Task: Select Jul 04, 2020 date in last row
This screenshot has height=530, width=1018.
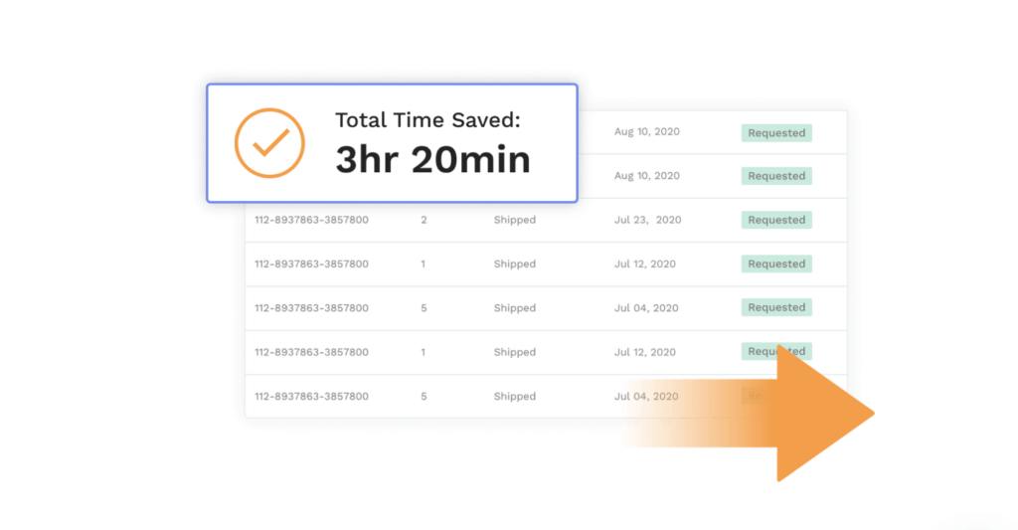Action: tap(646, 396)
